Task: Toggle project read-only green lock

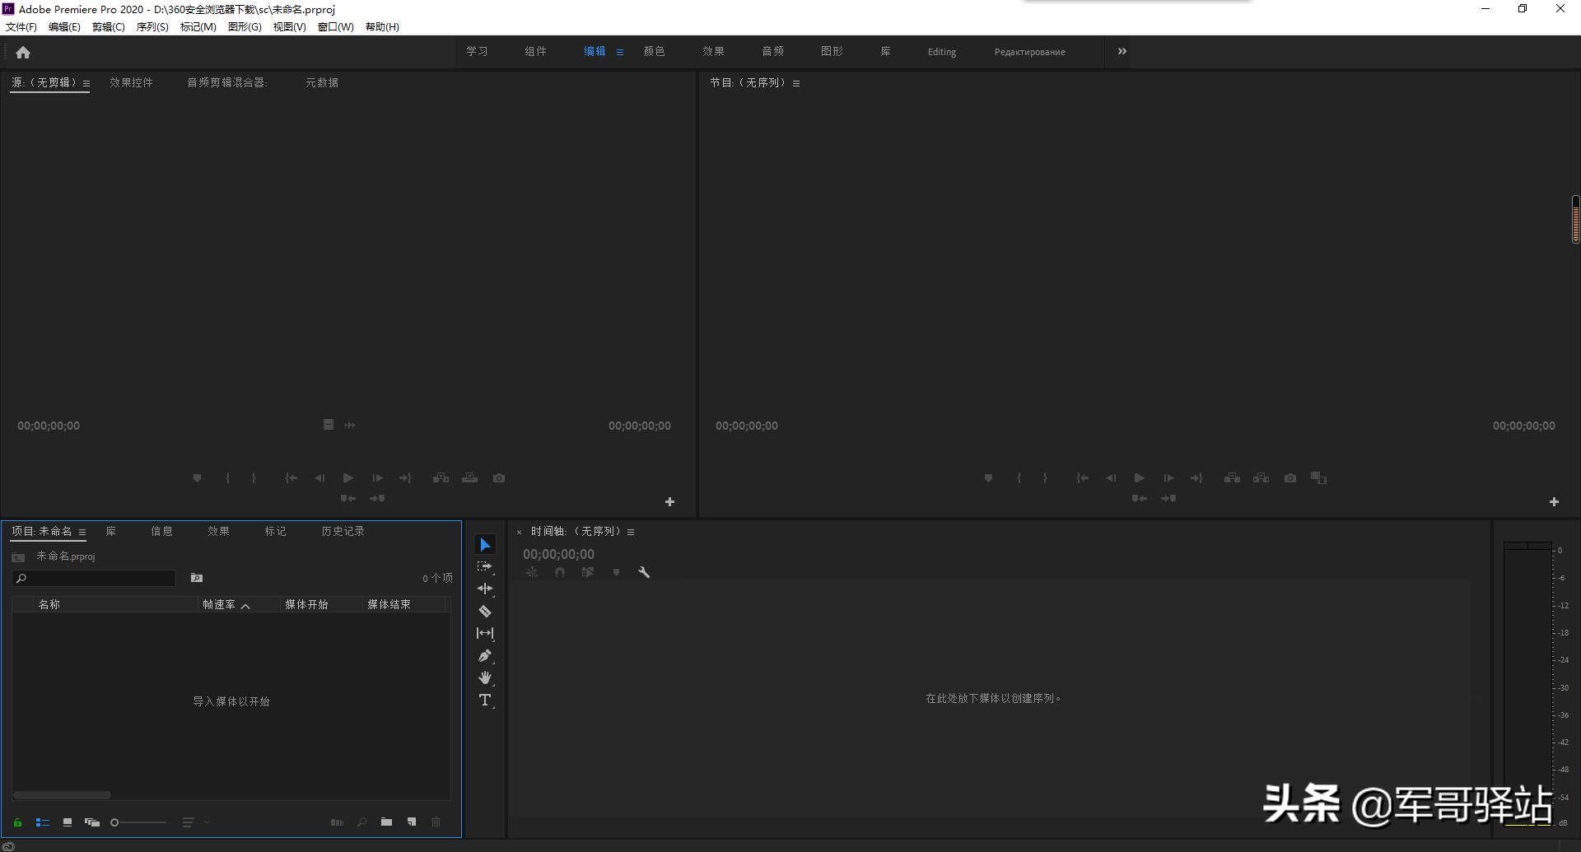Action: pyautogui.click(x=17, y=822)
